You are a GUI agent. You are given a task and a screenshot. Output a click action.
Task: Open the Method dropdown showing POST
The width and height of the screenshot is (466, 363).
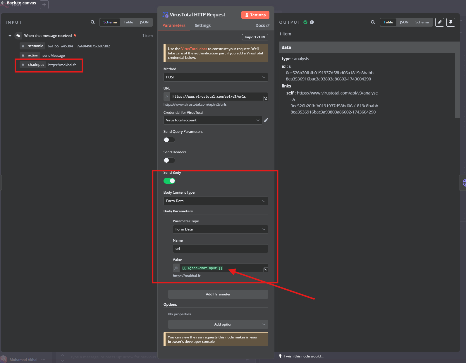[x=216, y=77]
